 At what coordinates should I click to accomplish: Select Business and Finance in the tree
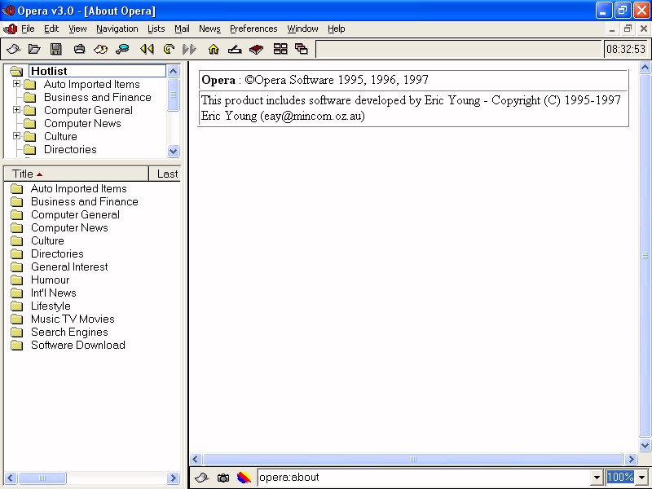pyautogui.click(x=98, y=97)
